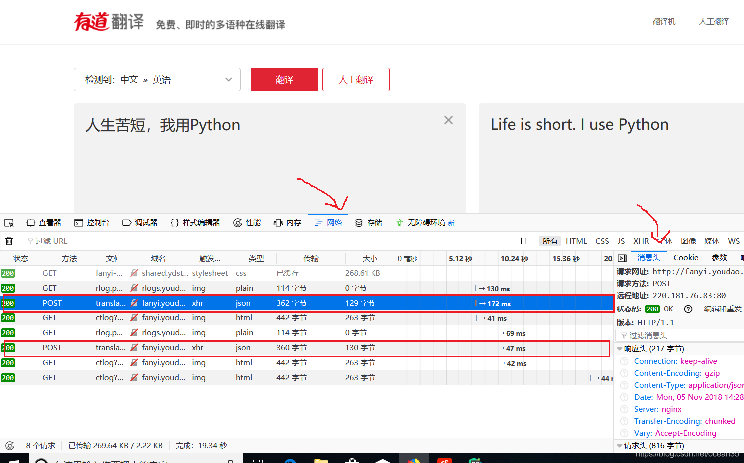The image size is (744, 463).
Task: Show the 消息头 headers tab
Action: coord(648,258)
